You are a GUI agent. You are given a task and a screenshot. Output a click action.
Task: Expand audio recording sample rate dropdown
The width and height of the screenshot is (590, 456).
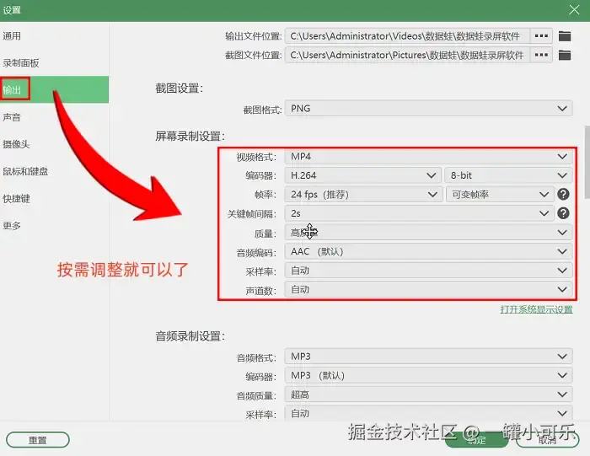[428, 413]
